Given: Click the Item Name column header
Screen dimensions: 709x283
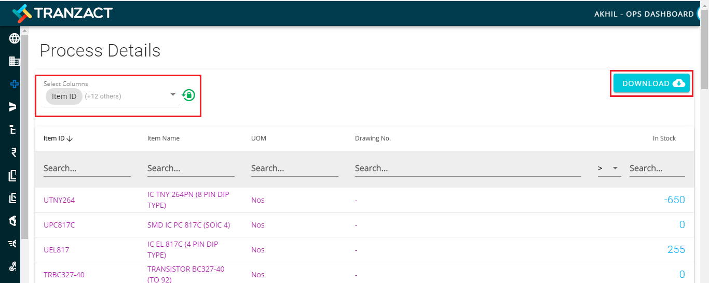Looking at the screenshot, I should click(x=163, y=138).
